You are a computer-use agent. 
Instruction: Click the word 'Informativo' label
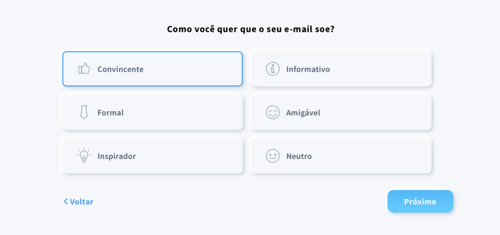[x=308, y=69]
